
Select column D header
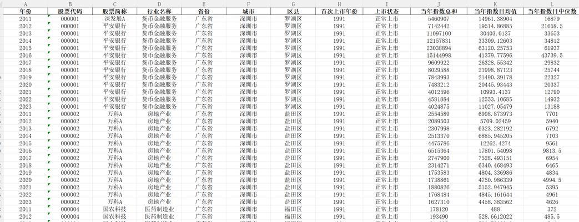pos(159,4)
